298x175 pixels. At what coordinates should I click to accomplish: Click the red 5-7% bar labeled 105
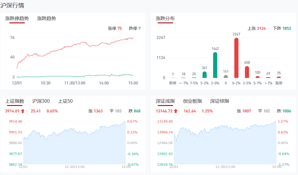tap(258, 77)
